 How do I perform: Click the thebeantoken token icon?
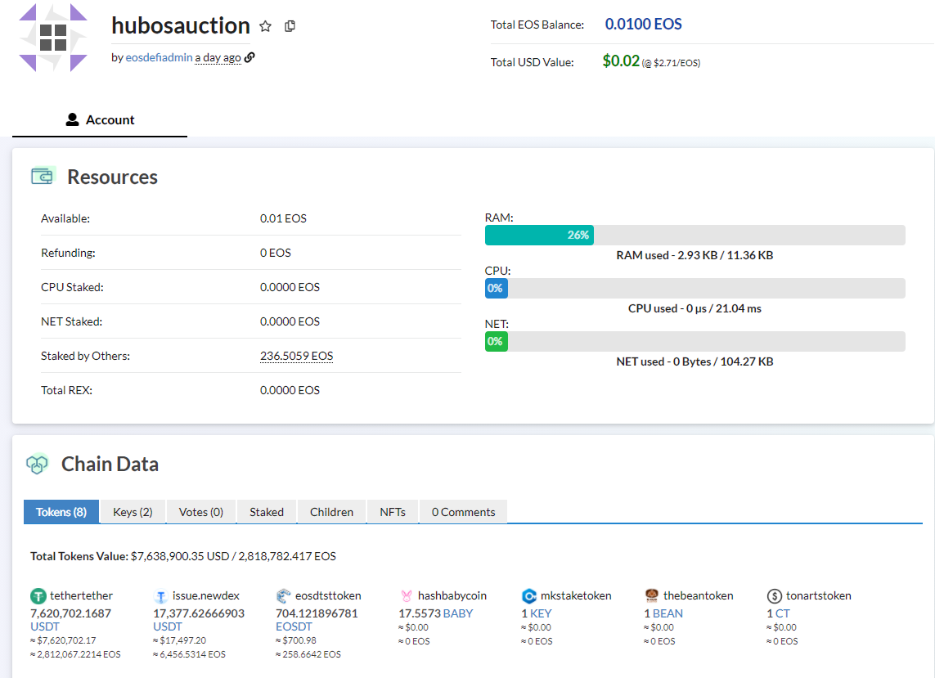coord(651,596)
